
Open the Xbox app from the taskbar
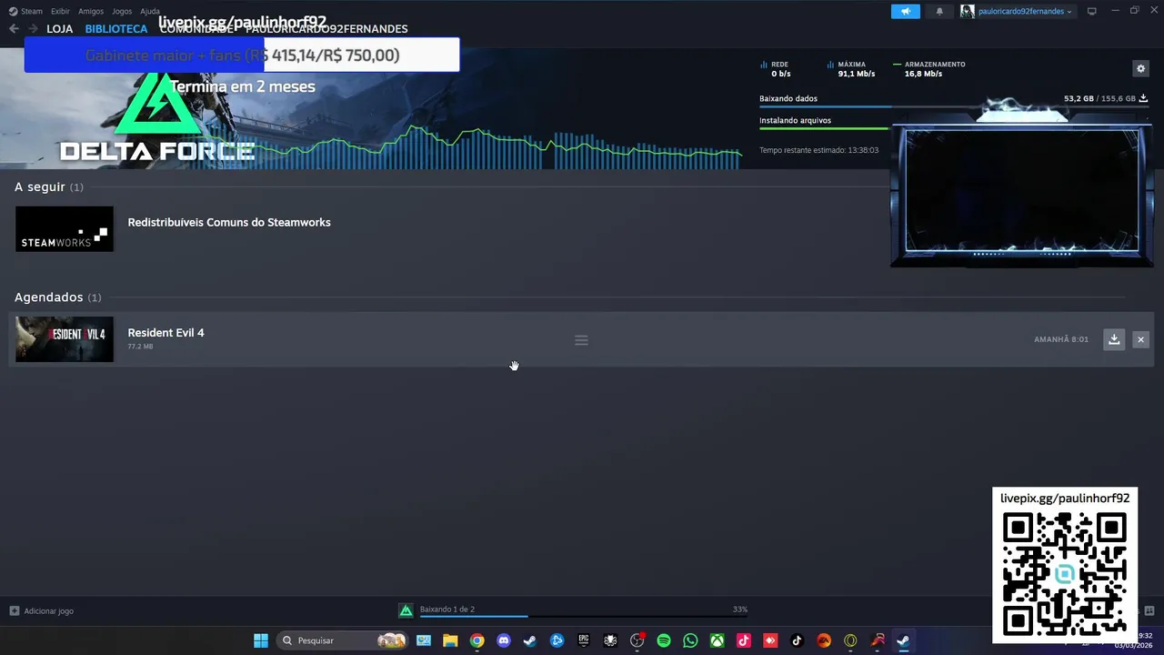point(717,640)
